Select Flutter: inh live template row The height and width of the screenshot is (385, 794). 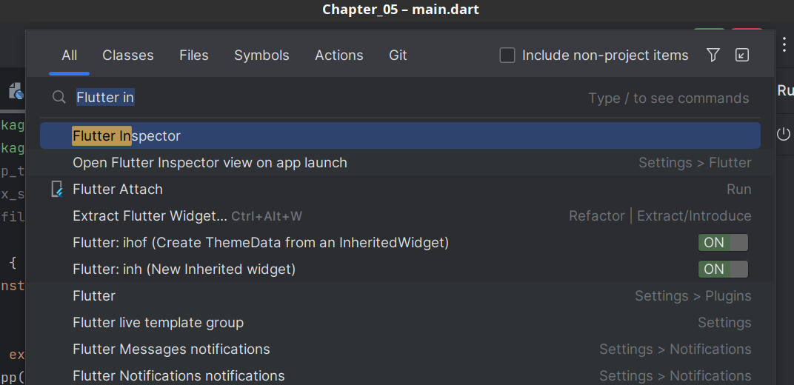[x=400, y=269]
